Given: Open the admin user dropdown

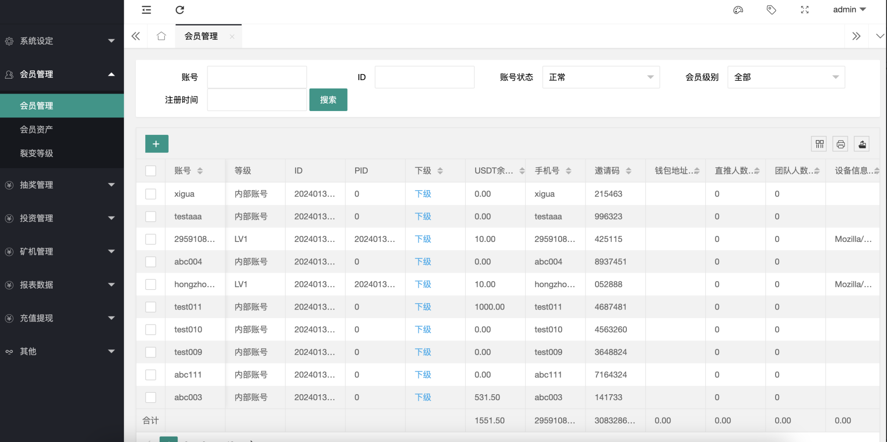Looking at the screenshot, I should [850, 10].
